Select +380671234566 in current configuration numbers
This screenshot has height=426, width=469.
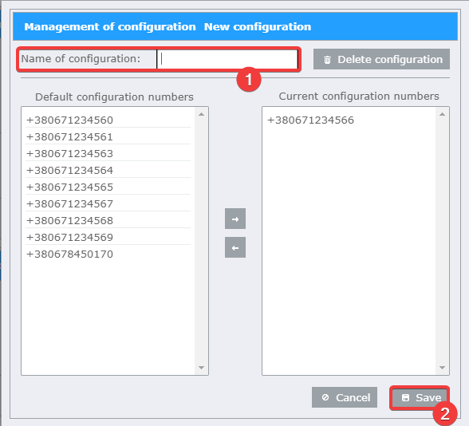point(349,120)
